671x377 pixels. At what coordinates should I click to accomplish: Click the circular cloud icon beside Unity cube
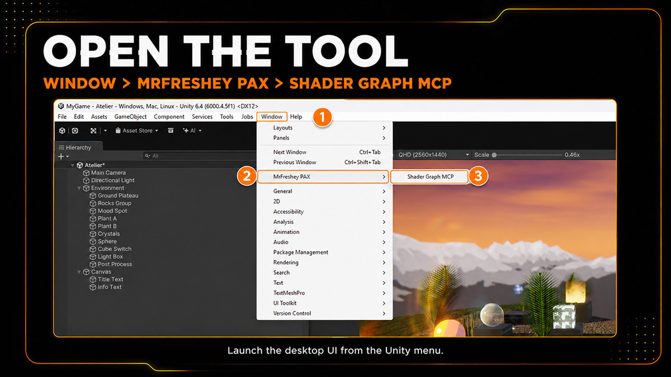tap(75, 131)
